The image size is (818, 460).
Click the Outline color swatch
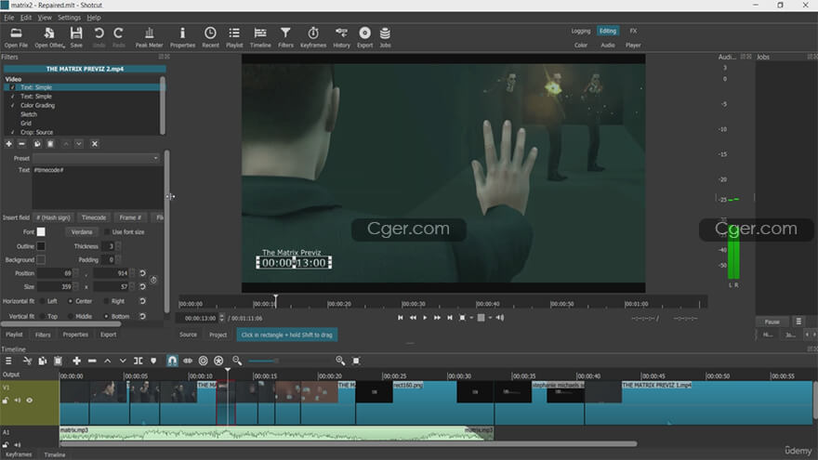point(41,246)
